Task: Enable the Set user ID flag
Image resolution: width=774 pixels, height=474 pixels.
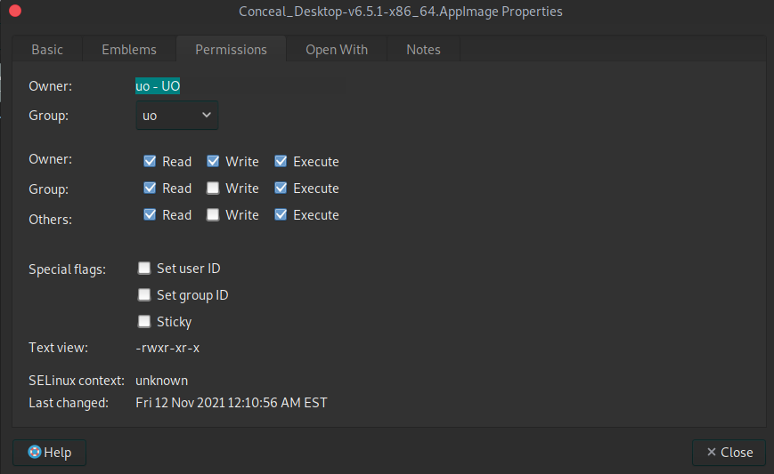Action: click(x=144, y=269)
